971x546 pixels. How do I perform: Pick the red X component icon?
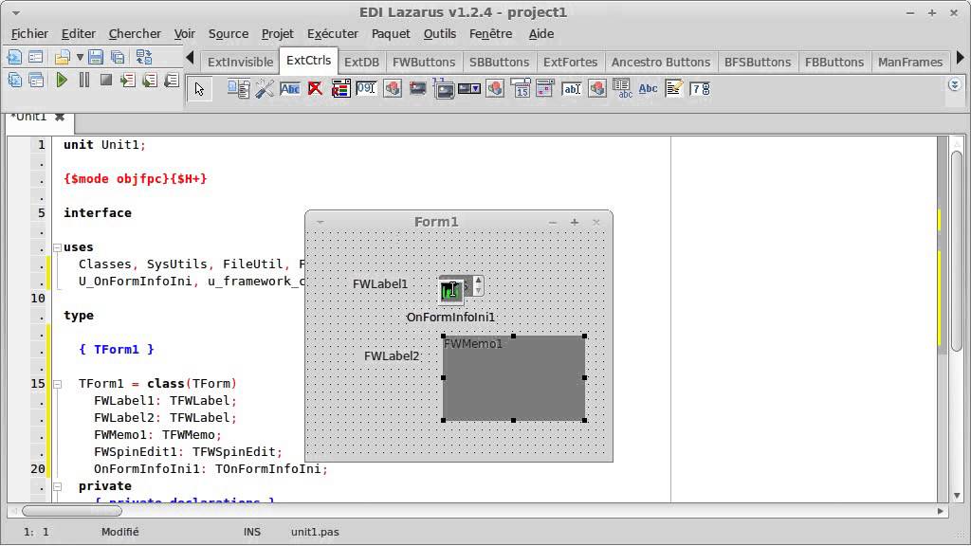(x=315, y=89)
